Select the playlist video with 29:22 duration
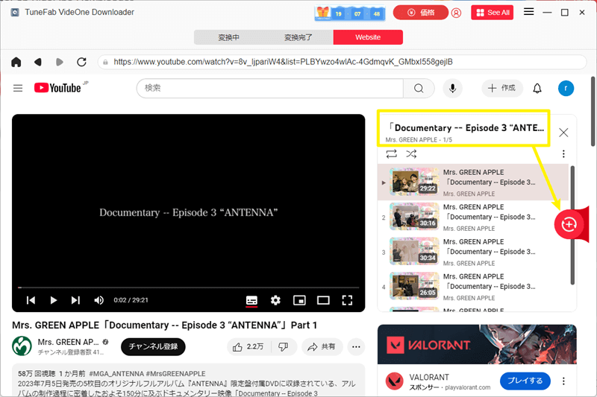Image resolution: width=597 pixels, height=397 pixels. (473, 182)
